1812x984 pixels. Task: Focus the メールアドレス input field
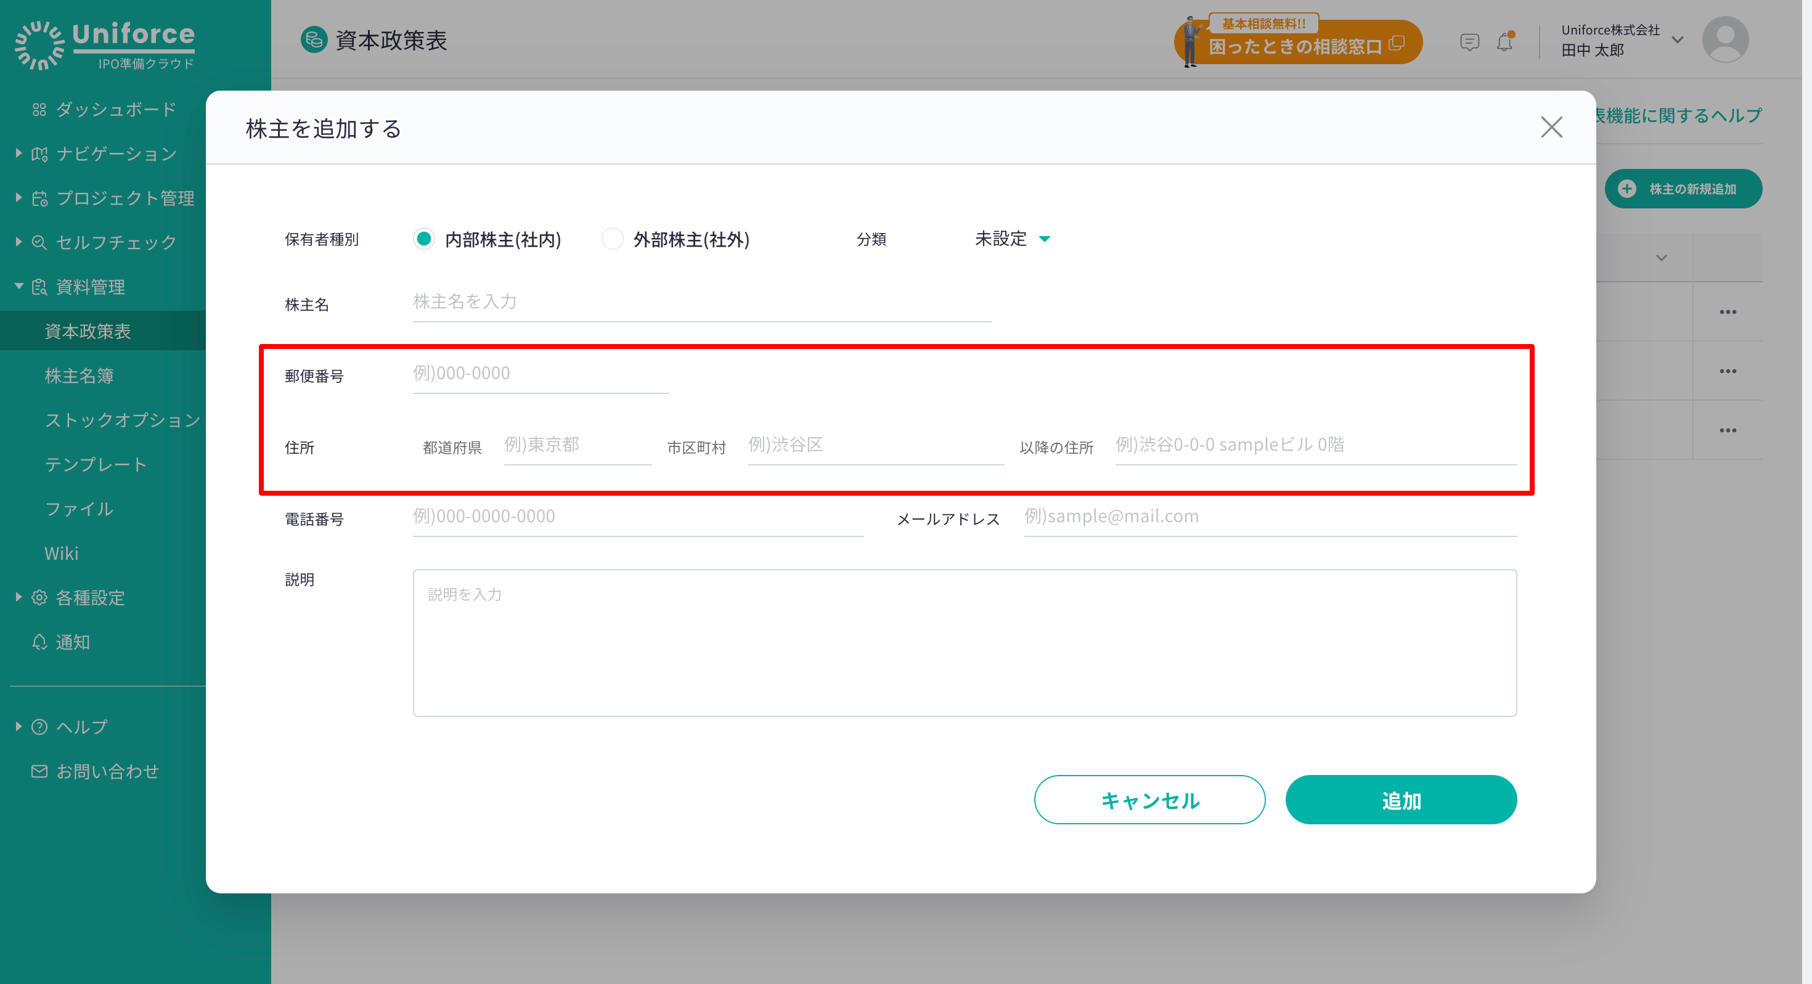(x=1270, y=517)
